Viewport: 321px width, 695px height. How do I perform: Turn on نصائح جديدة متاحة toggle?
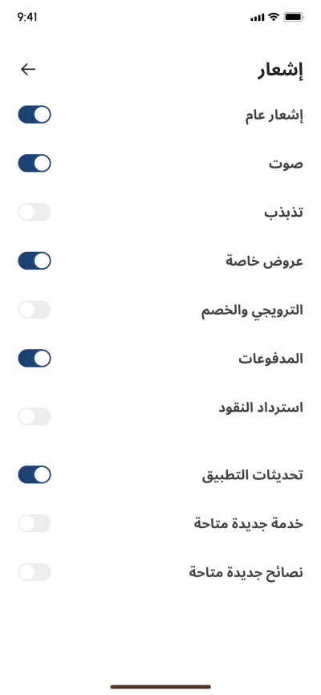(35, 572)
